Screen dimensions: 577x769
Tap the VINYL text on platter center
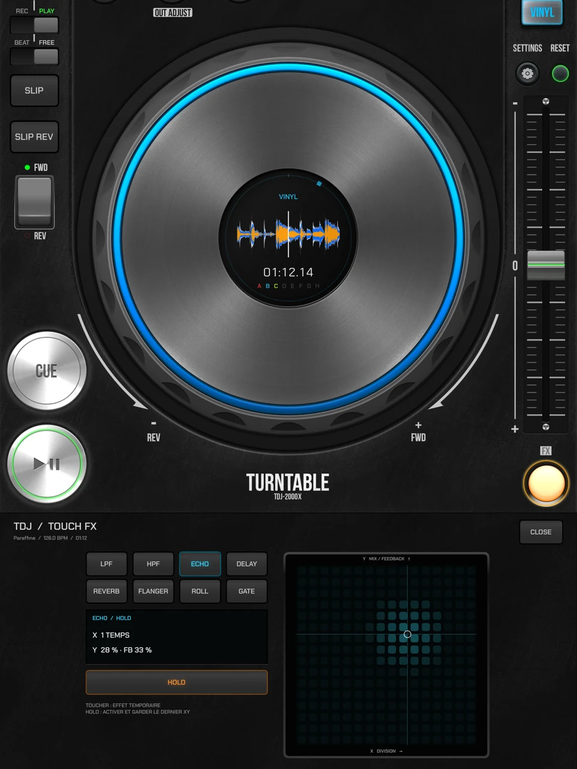click(x=288, y=196)
